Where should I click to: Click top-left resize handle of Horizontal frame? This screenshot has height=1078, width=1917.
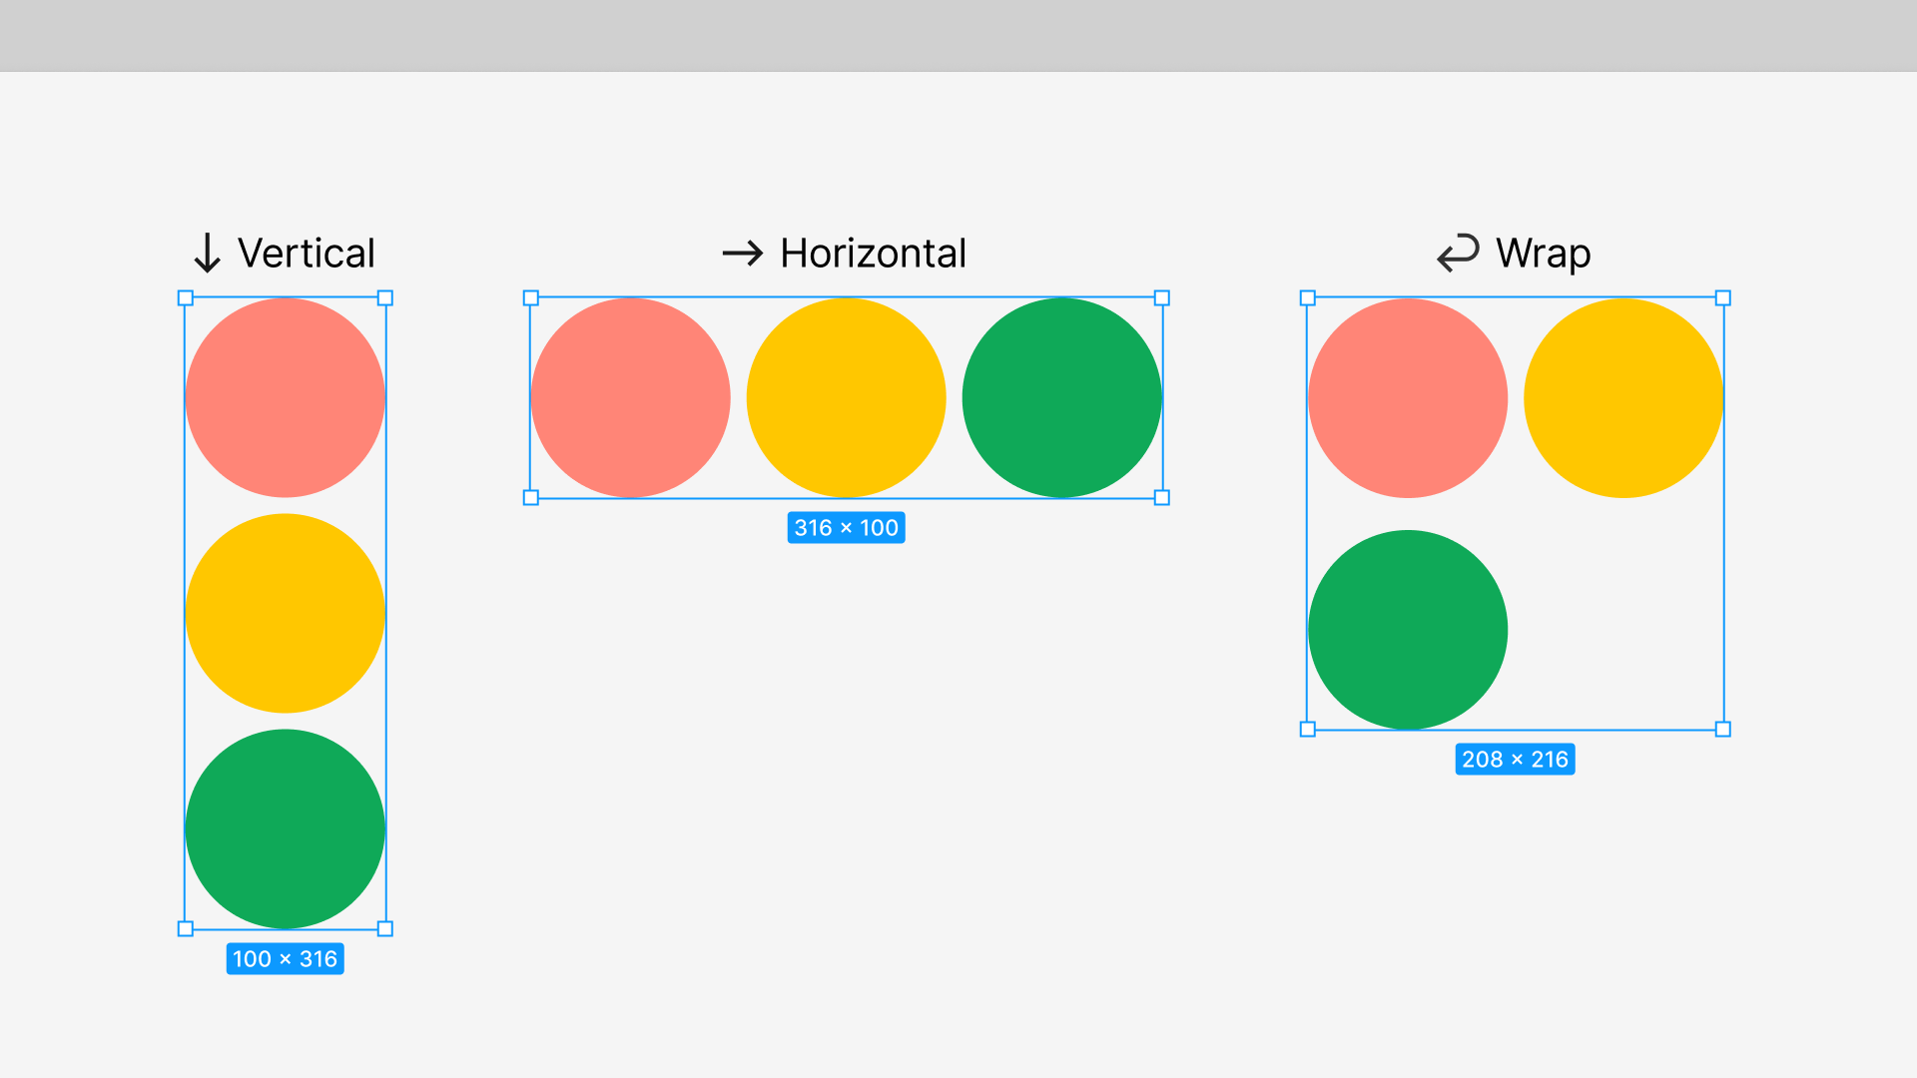(x=531, y=298)
